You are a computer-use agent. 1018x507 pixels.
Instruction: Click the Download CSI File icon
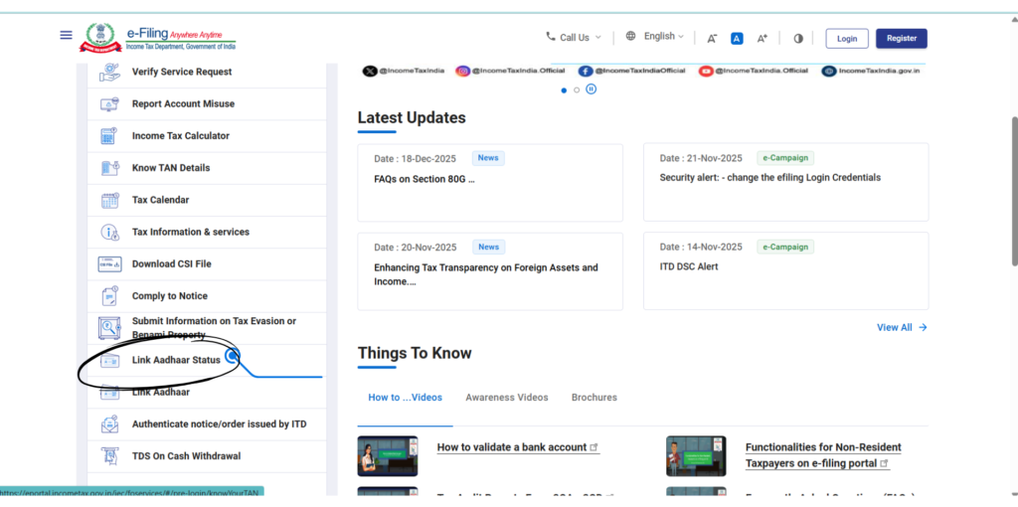coord(109,264)
